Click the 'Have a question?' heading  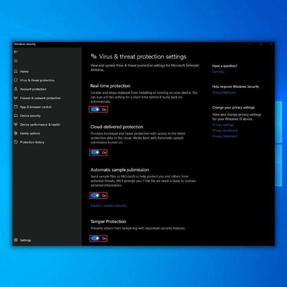point(225,66)
